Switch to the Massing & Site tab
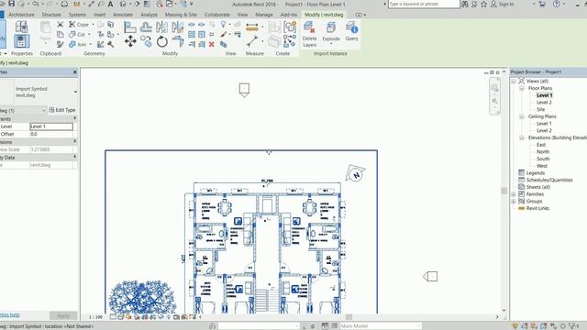The width and height of the screenshot is (587, 330). [181, 15]
